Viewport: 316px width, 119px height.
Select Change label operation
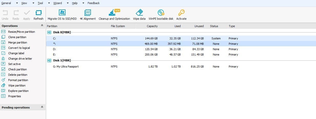point(16,53)
